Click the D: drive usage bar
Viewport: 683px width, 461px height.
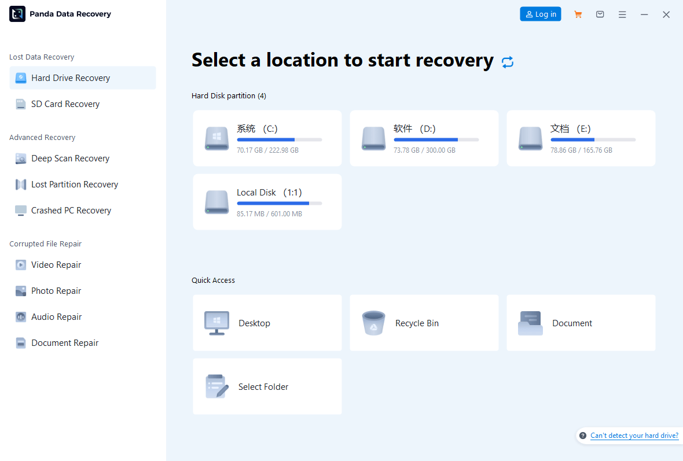tap(436, 140)
